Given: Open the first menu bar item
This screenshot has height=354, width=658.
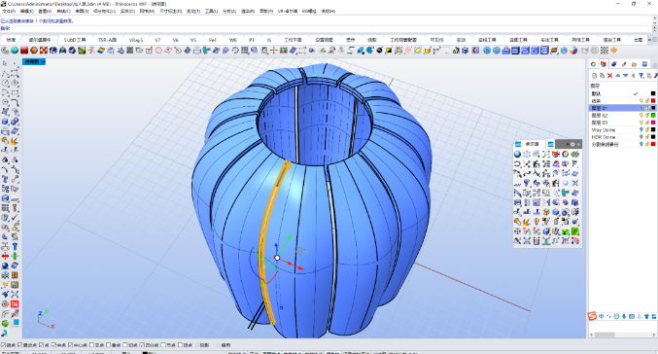Looking at the screenshot, I should [9, 12].
